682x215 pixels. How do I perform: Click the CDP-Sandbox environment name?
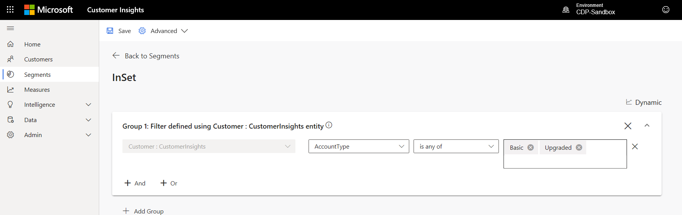(595, 12)
